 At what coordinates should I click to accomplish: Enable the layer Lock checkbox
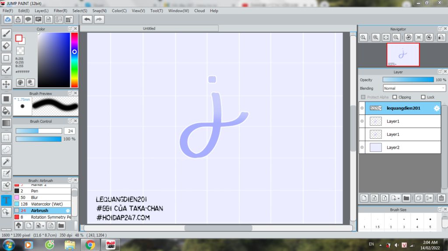coord(423,97)
